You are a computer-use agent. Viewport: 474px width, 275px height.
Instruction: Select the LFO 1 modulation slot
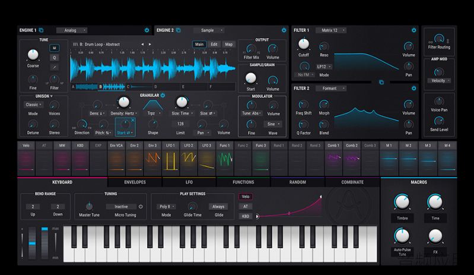pos(170,159)
